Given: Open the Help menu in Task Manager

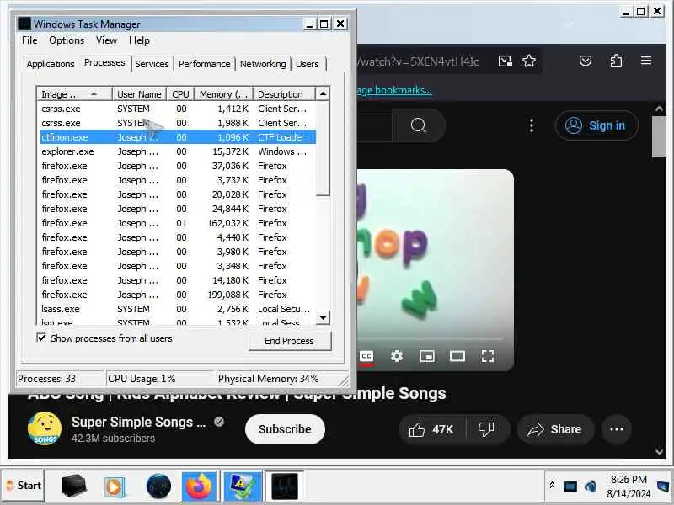Looking at the screenshot, I should (139, 40).
